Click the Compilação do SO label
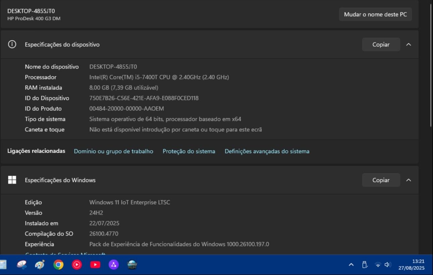 [x=49, y=233]
